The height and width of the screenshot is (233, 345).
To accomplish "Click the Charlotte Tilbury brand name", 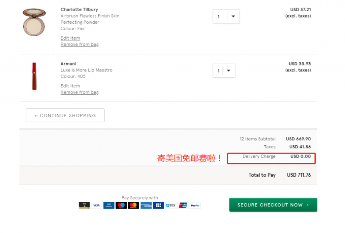I will coord(79,10).
